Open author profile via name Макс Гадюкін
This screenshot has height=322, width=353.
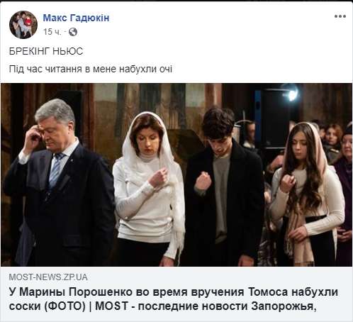point(76,18)
